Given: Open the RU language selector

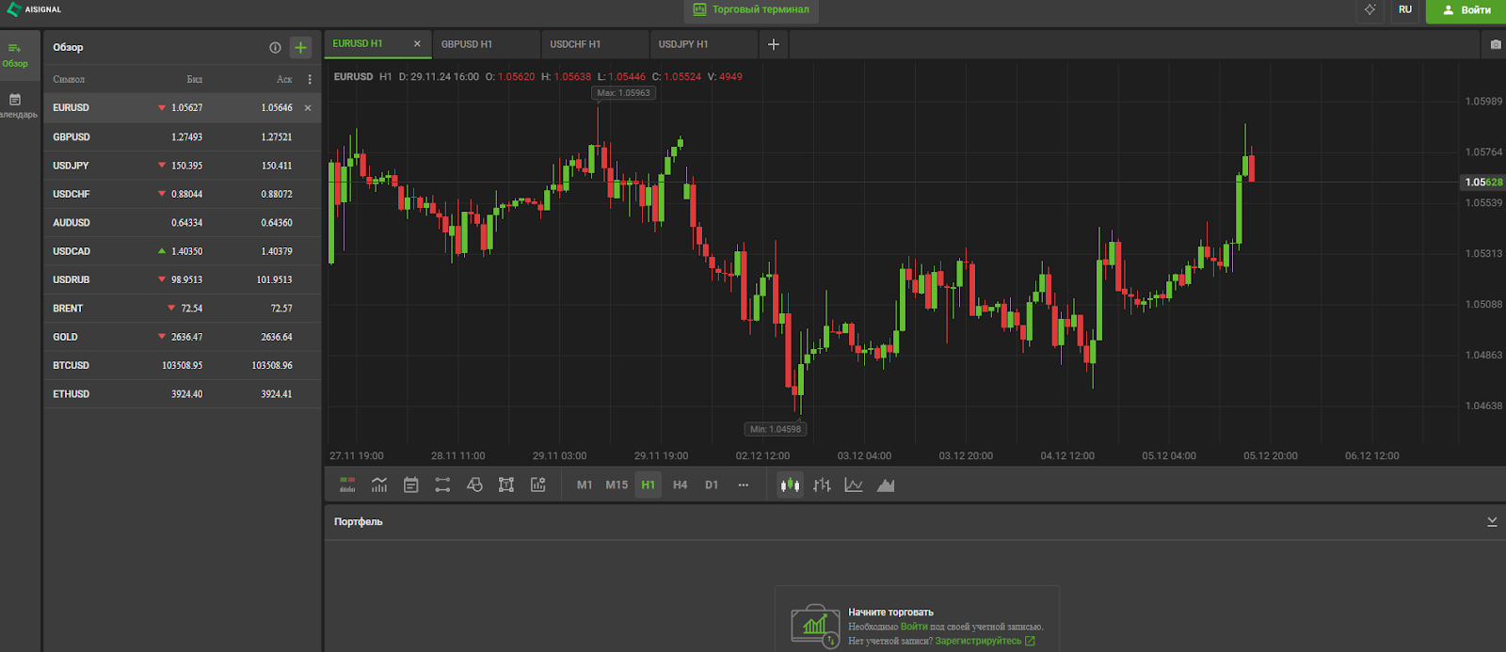Looking at the screenshot, I should coord(1405,10).
